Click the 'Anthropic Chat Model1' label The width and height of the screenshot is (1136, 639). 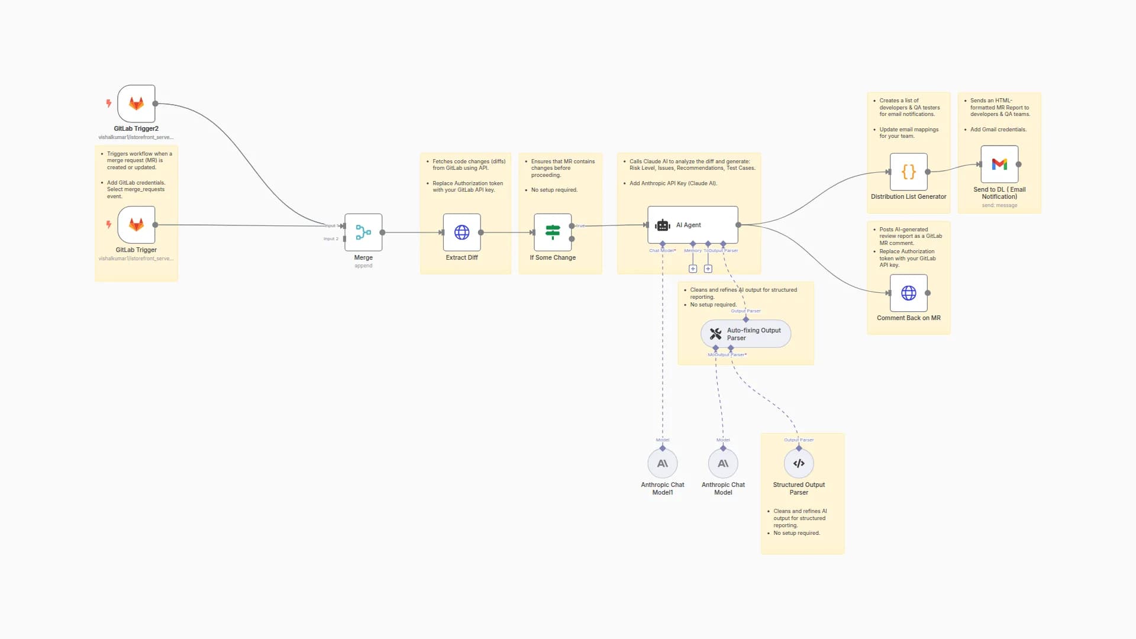[x=663, y=488]
